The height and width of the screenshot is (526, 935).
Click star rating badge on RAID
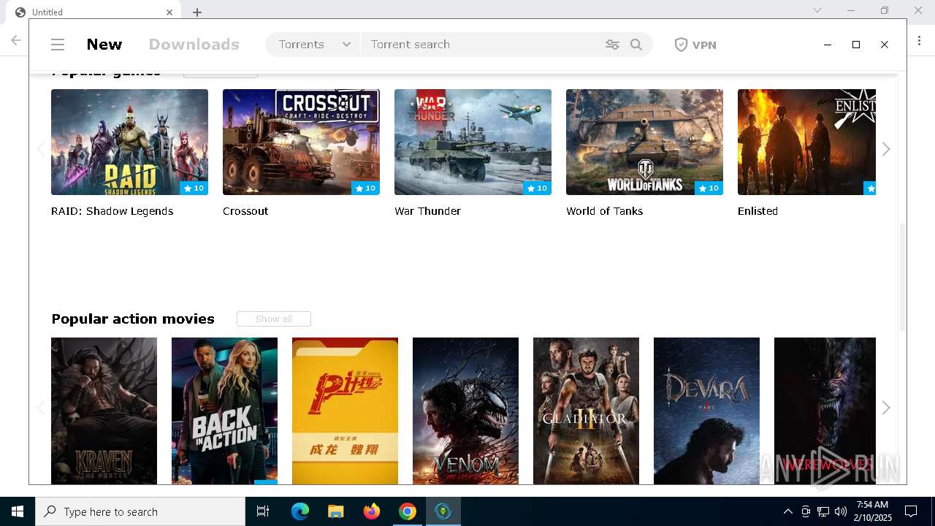[x=194, y=188]
